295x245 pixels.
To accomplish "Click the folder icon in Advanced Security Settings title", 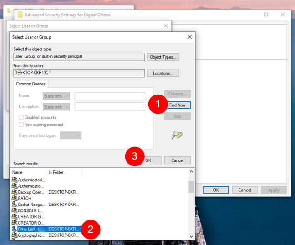I will tap(20, 15).
